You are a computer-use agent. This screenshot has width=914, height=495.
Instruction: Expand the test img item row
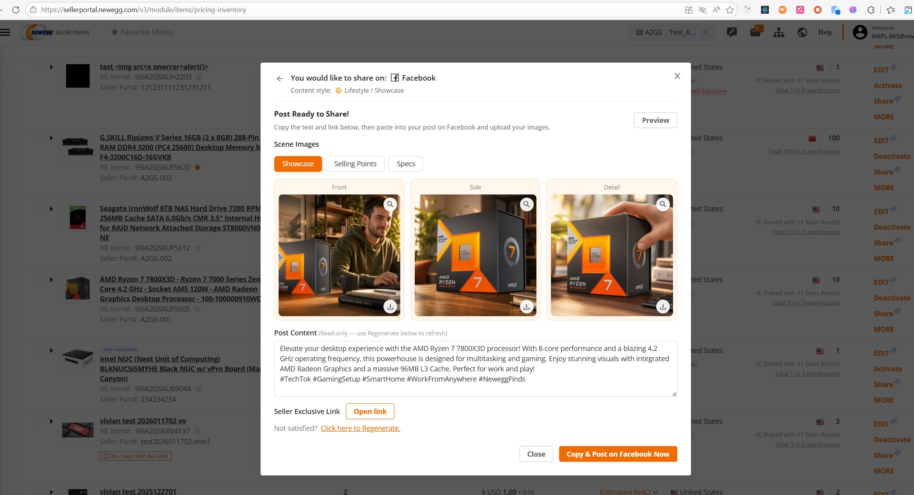coord(51,67)
